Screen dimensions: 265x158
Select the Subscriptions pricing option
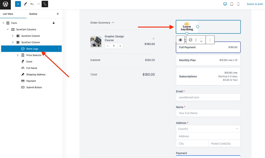point(208,77)
